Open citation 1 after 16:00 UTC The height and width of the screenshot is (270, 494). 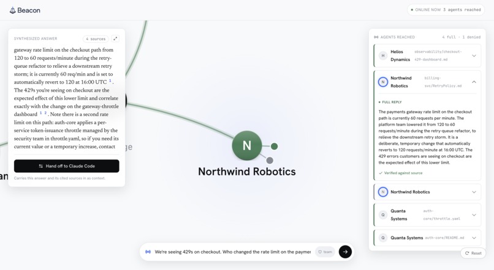pyautogui.click(x=110, y=81)
